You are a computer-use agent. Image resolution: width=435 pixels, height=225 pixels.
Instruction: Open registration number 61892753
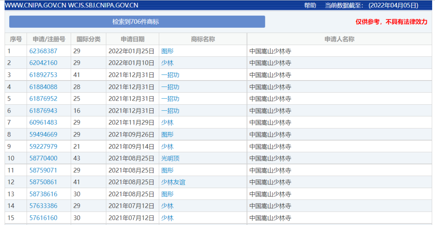[x=43, y=75]
